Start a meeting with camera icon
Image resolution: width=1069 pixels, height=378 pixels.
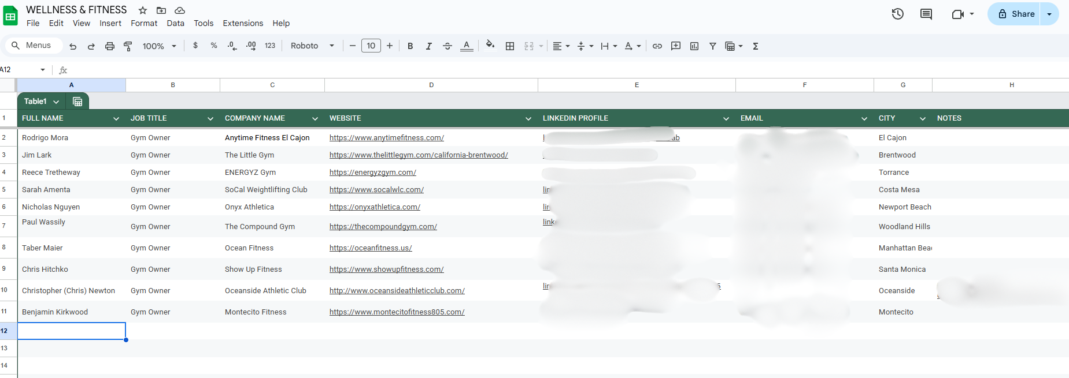coord(958,14)
